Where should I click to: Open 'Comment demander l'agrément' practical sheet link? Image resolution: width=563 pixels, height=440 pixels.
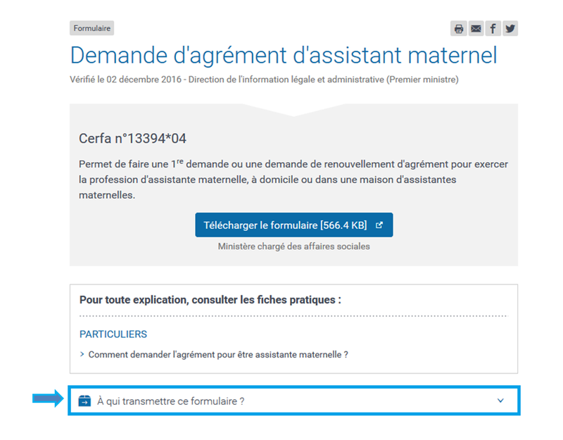(x=218, y=355)
